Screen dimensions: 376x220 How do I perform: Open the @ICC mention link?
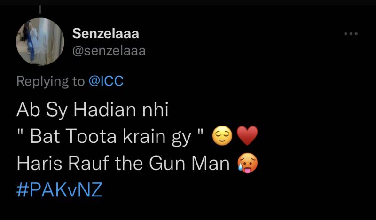[x=106, y=81]
